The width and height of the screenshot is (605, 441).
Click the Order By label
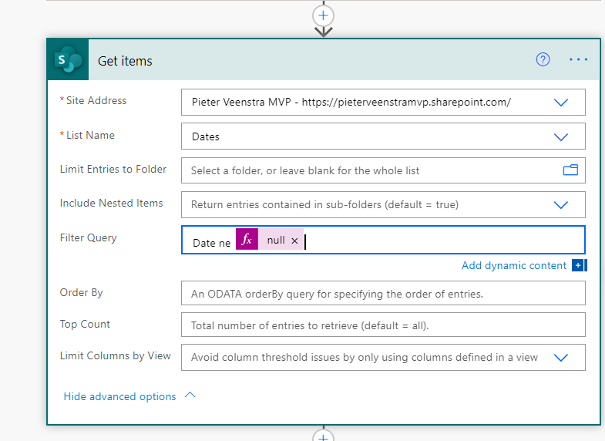[x=81, y=292]
